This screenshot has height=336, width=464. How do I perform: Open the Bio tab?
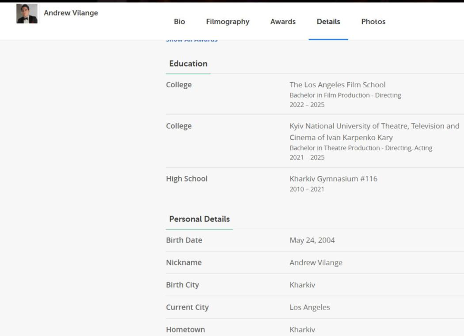tap(179, 22)
